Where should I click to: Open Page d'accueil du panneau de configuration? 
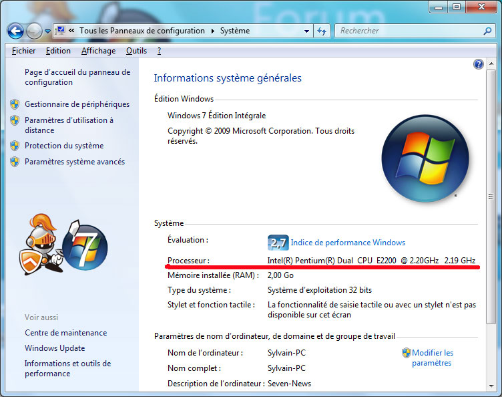pos(77,78)
